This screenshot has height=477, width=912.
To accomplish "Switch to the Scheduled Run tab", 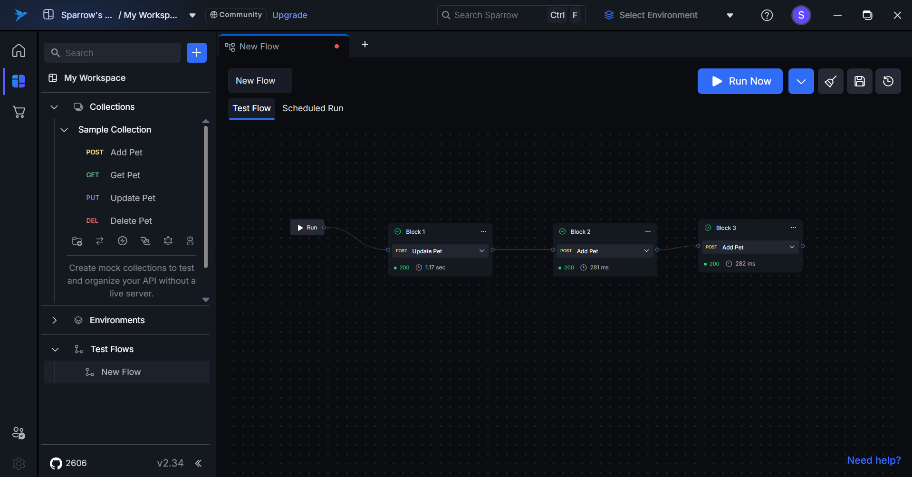I will coord(313,108).
